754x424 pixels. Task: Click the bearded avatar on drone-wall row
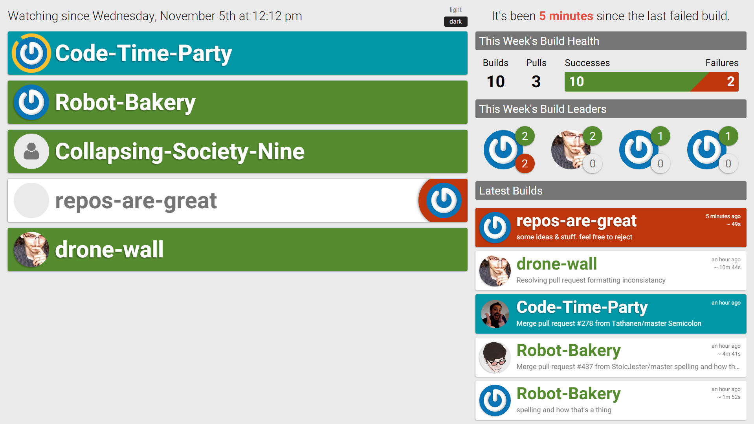31,250
